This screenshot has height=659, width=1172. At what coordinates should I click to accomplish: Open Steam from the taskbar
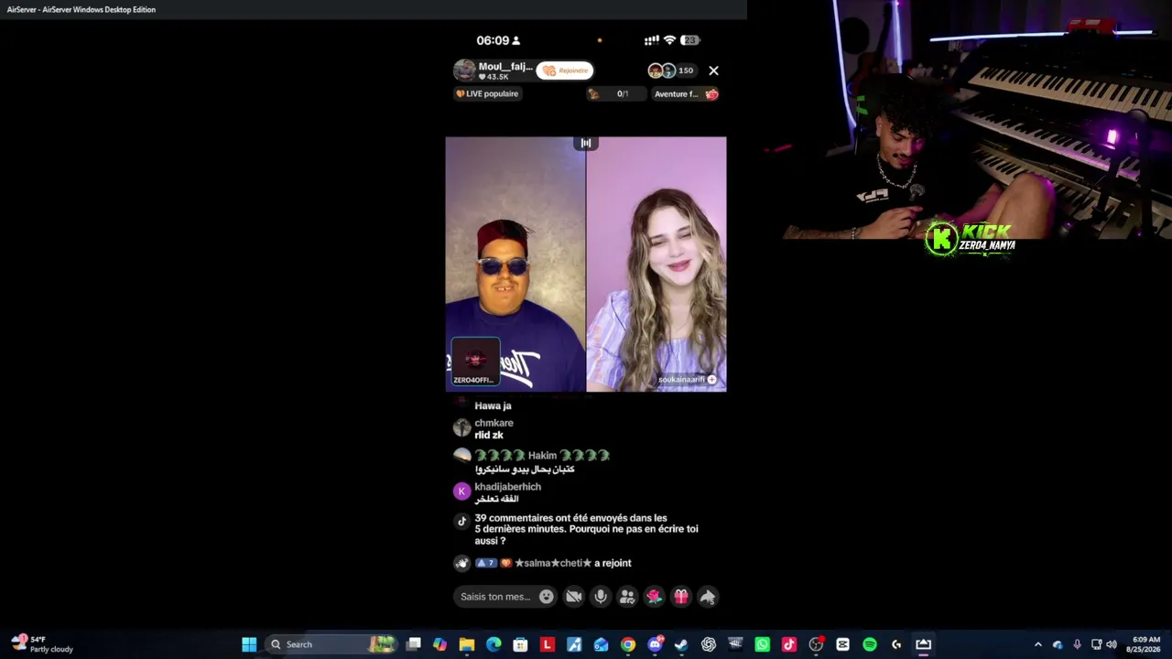(x=681, y=644)
